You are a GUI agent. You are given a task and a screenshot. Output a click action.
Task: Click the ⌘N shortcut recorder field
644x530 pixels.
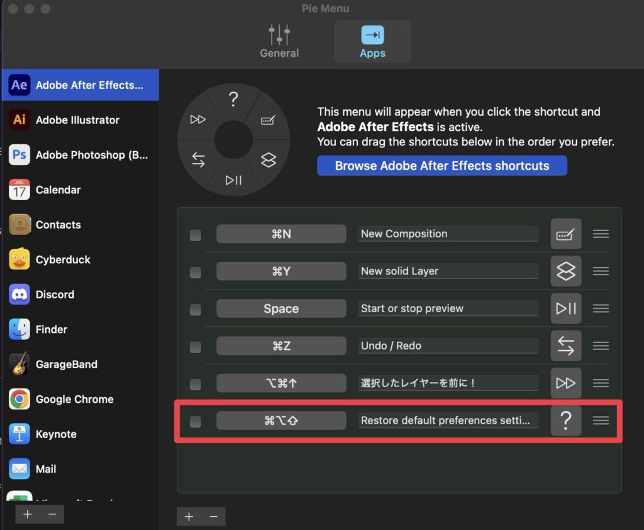[x=281, y=234]
